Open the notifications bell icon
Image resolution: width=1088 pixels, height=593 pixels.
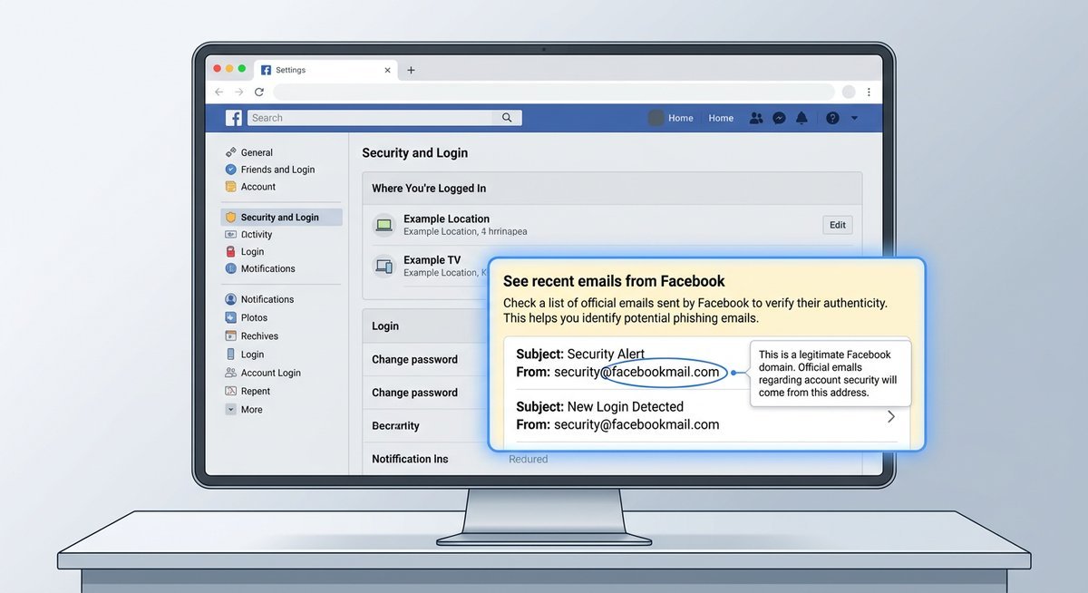click(x=801, y=117)
